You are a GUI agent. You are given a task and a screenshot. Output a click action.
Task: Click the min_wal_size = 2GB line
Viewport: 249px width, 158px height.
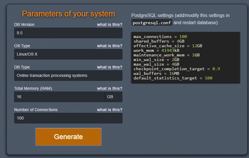[x=156, y=60]
